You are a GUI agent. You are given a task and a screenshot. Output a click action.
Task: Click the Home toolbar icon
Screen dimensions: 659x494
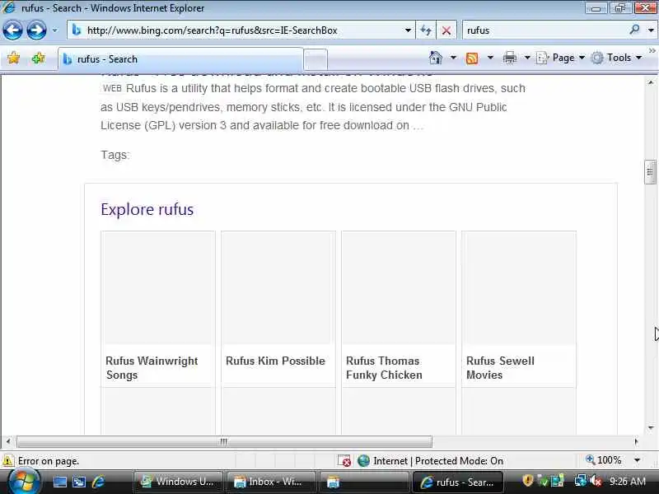[436, 58]
